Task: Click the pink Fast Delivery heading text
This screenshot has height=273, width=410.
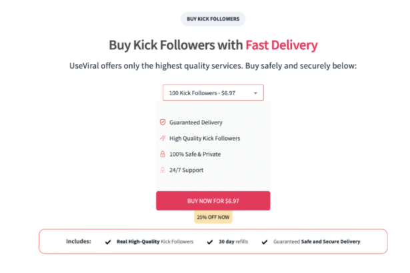Action: point(281,45)
